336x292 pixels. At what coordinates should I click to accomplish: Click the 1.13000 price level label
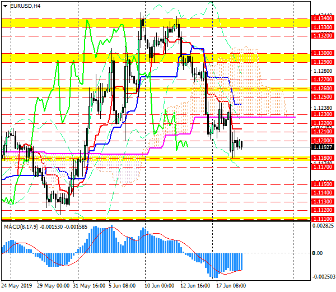click(x=323, y=52)
